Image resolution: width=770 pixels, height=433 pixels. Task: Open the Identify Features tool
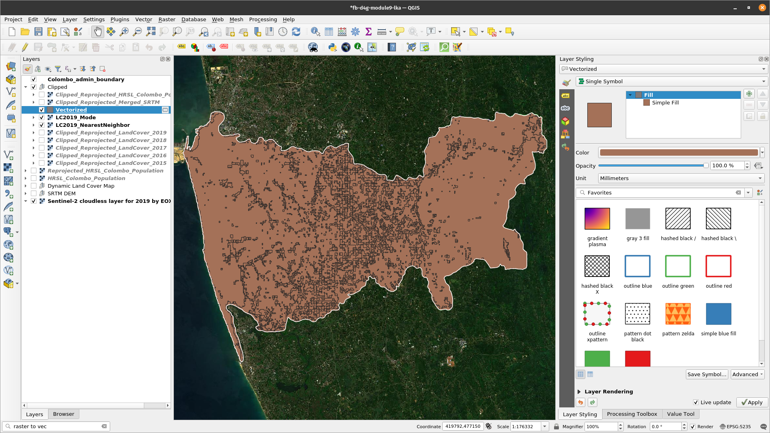pyautogui.click(x=315, y=32)
